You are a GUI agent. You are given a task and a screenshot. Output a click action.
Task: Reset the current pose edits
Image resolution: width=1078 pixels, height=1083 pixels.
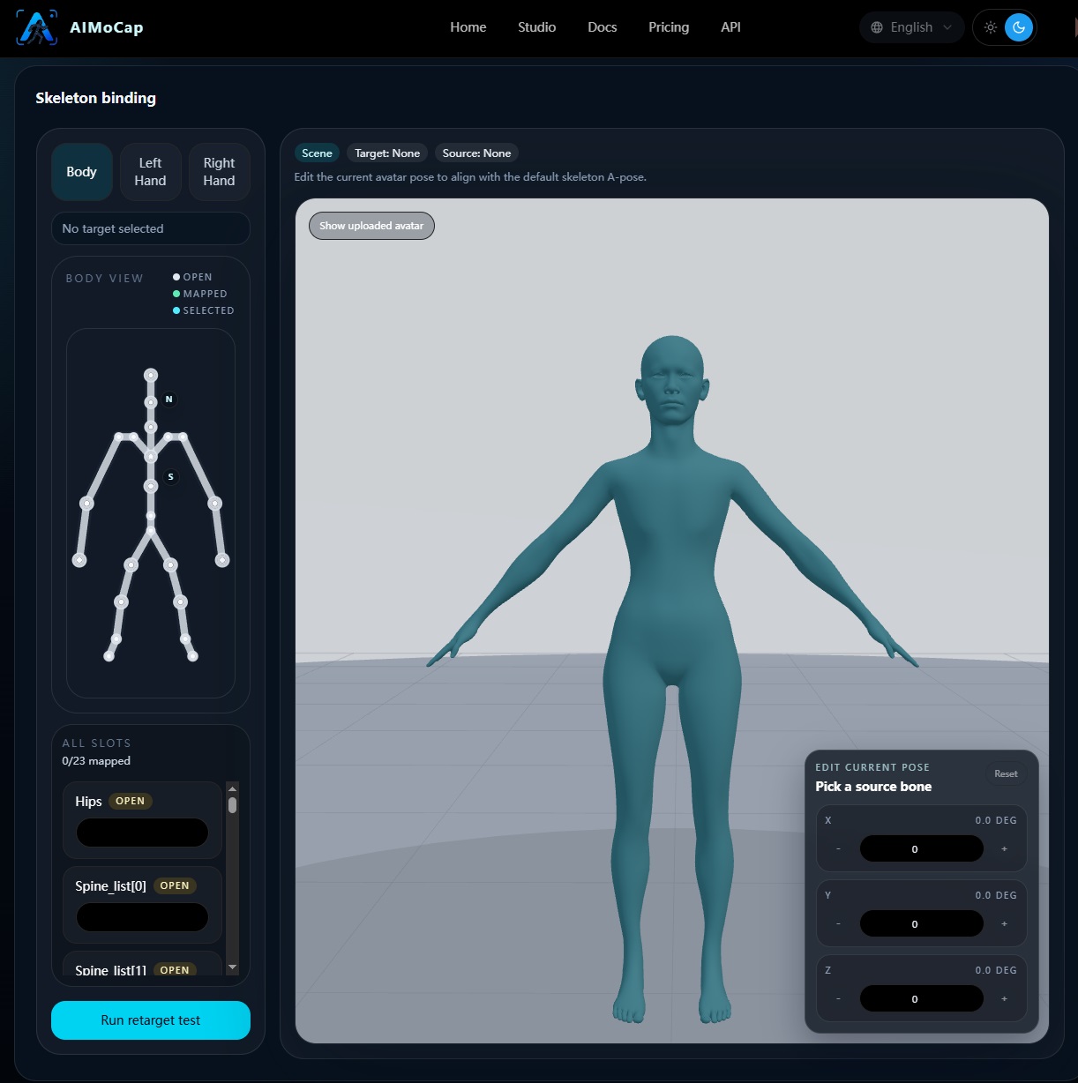(x=1006, y=773)
